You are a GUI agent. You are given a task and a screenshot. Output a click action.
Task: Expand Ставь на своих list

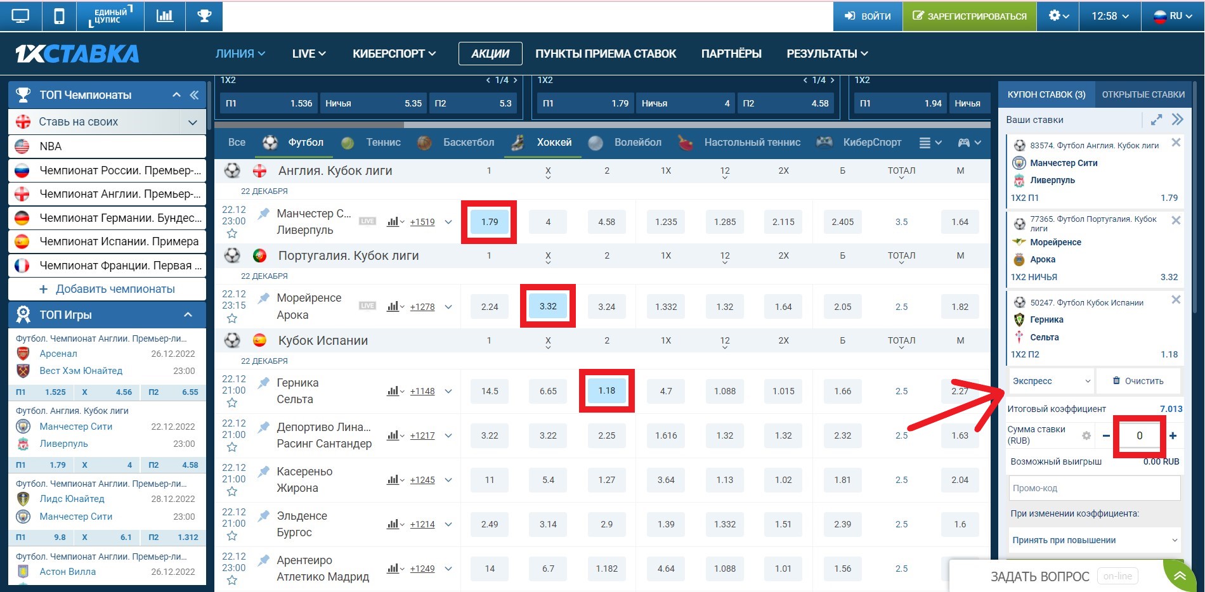tap(193, 122)
